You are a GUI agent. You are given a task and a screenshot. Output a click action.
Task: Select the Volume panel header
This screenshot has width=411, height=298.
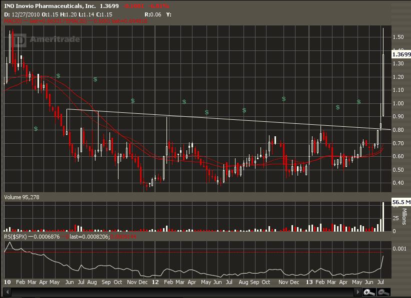(21, 198)
